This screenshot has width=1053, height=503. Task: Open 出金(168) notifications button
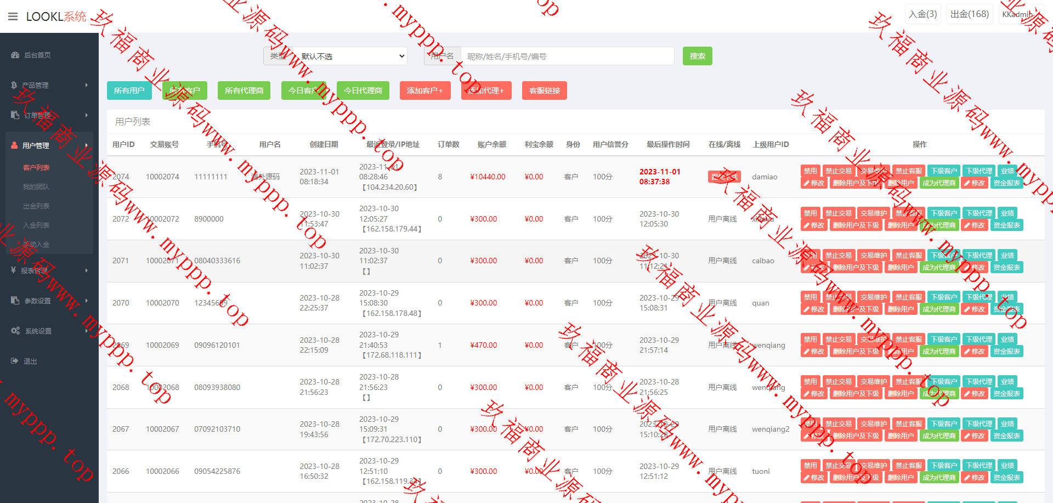[970, 14]
